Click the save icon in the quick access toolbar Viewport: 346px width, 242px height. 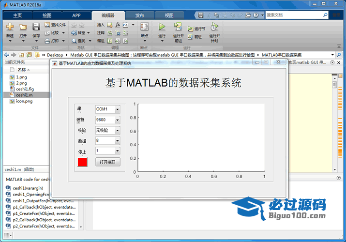(200, 15)
